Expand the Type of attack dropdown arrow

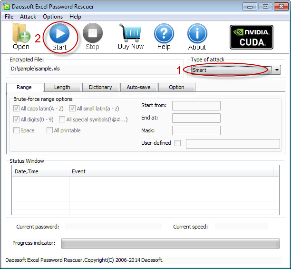(277, 70)
